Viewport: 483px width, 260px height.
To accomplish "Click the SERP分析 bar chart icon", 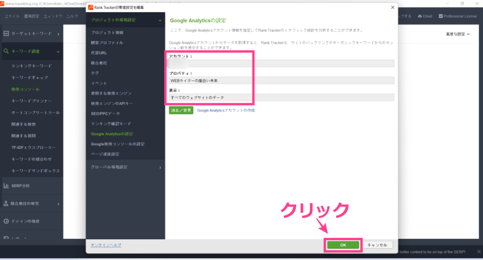I will click(6, 186).
